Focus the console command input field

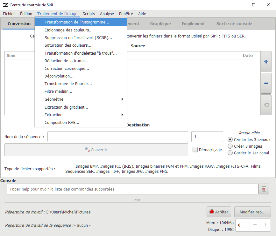point(132,189)
